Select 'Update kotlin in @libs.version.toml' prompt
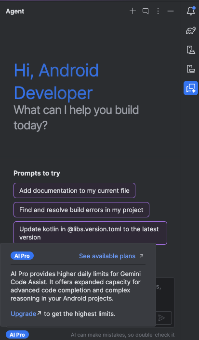 tap(90, 233)
